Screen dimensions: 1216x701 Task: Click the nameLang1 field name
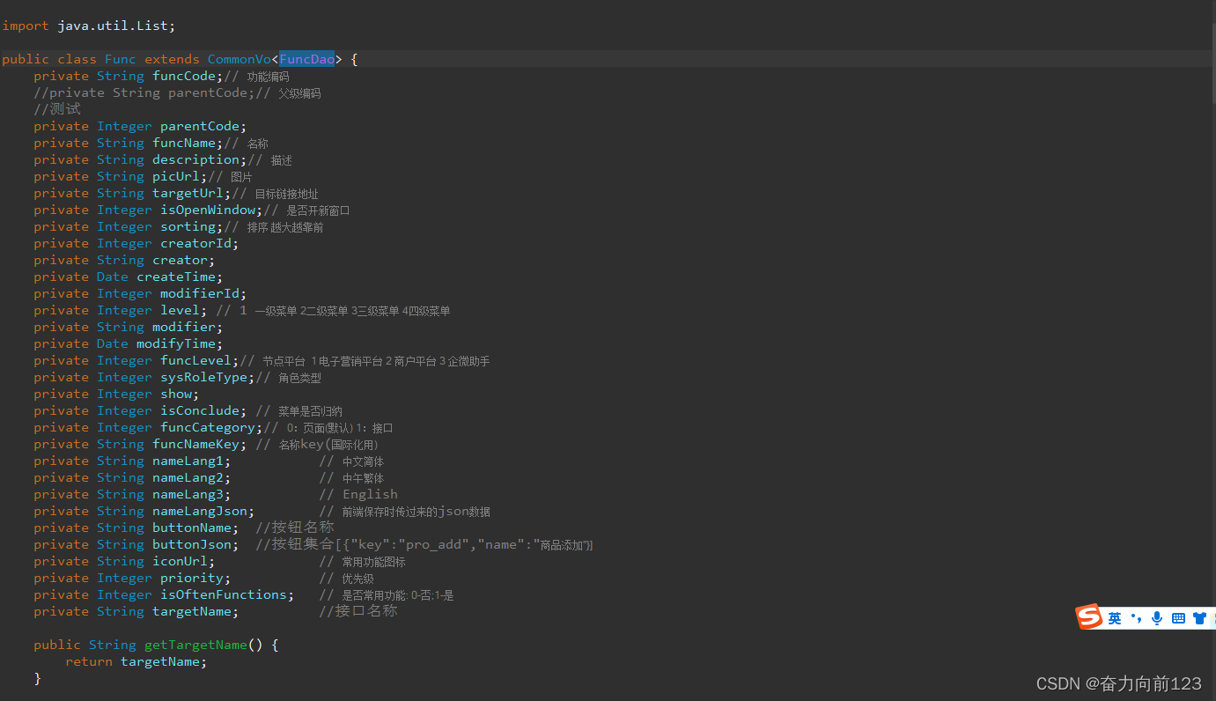coord(188,461)
